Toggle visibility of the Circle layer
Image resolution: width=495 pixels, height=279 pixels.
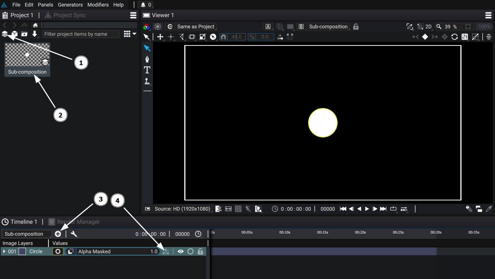(x=180, y=251)
